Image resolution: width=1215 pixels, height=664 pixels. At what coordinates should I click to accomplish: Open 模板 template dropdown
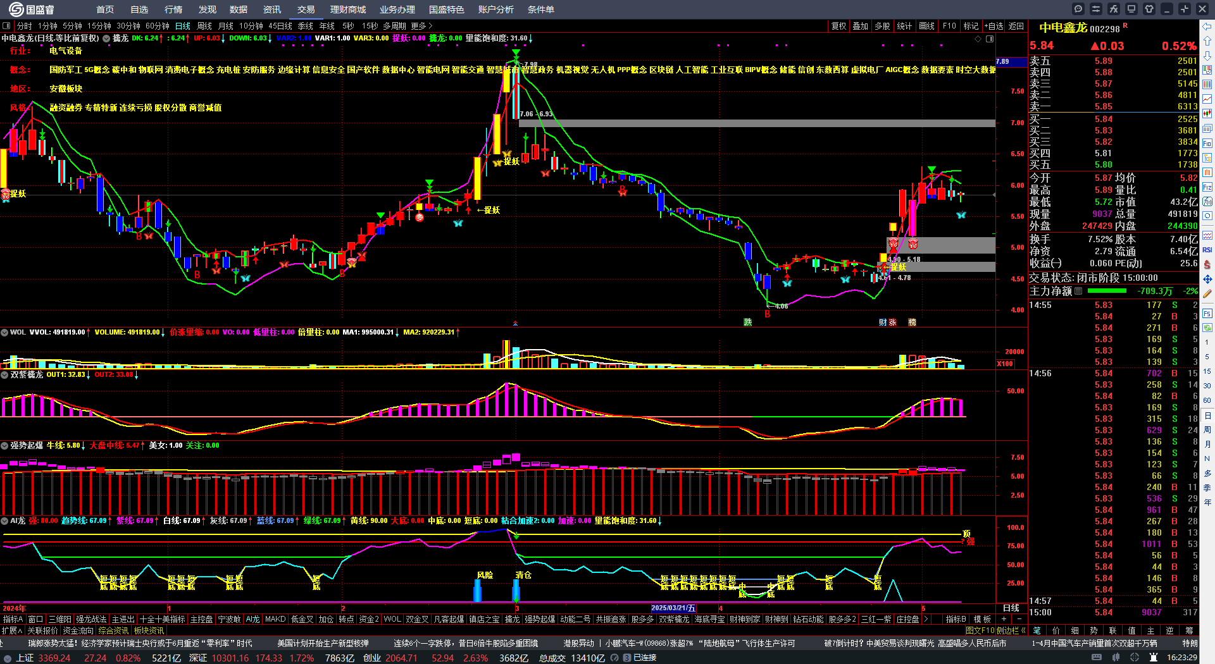click(982, 619)
